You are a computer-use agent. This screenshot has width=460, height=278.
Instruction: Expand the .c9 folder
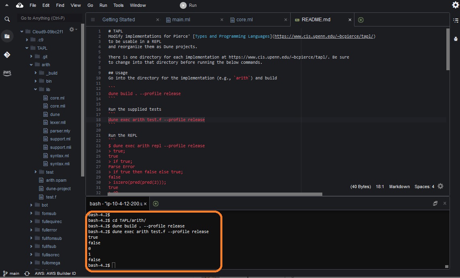pyautogui.click(x=27, y=40)
